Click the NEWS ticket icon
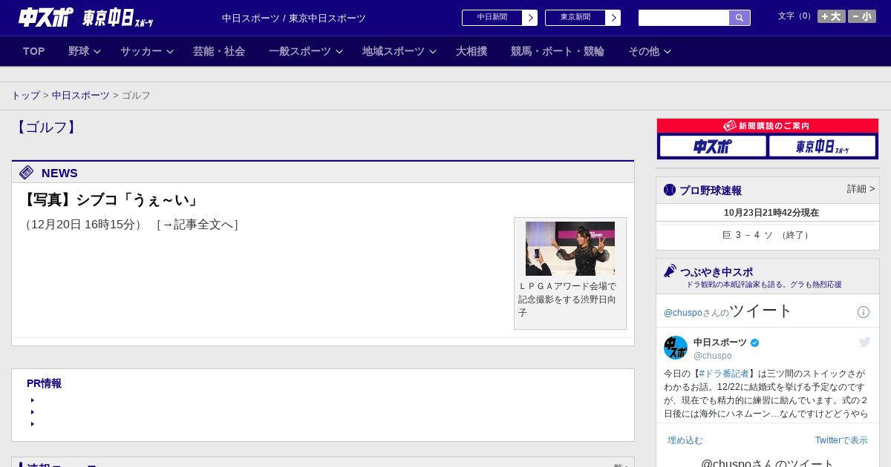The image size is (891, 467). pos(27,173)
